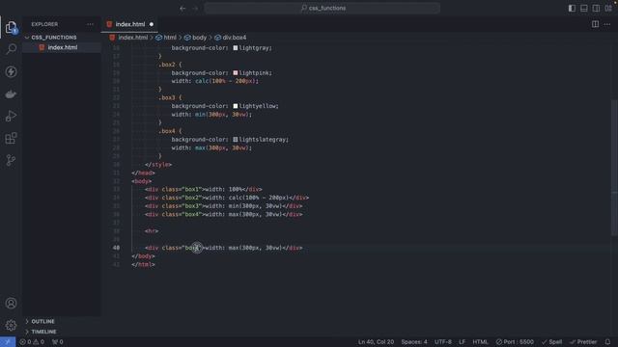Open notifications bell in status bar
This screenshot has height=347, width=618.
[607, 342]
